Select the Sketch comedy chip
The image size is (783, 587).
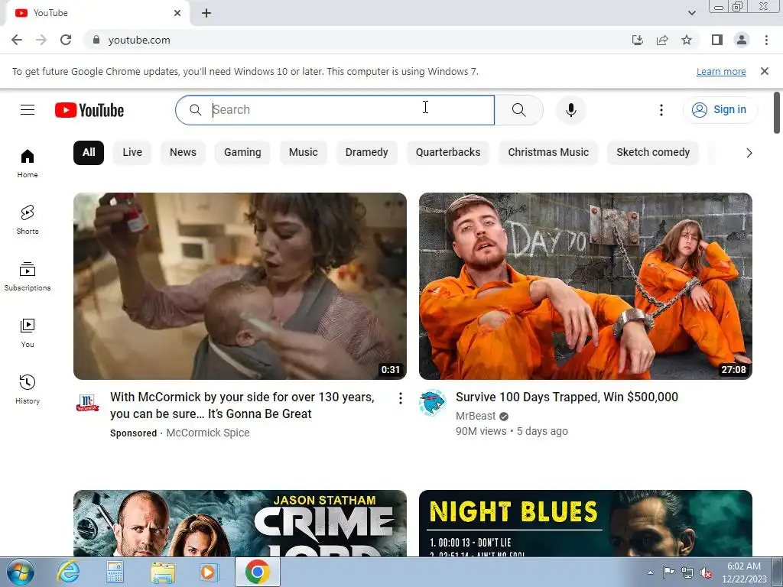[x=653, y=152]
